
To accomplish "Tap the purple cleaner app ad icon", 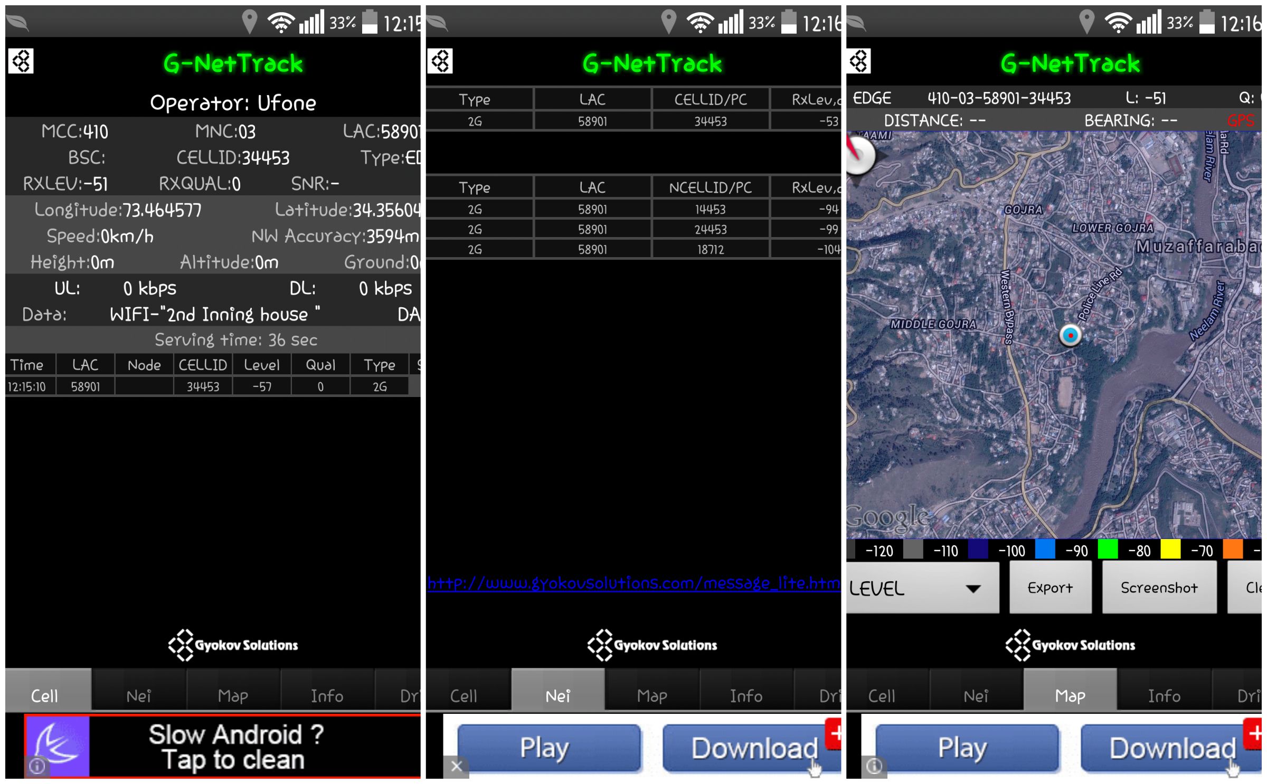I will click(x=58, y=747).
